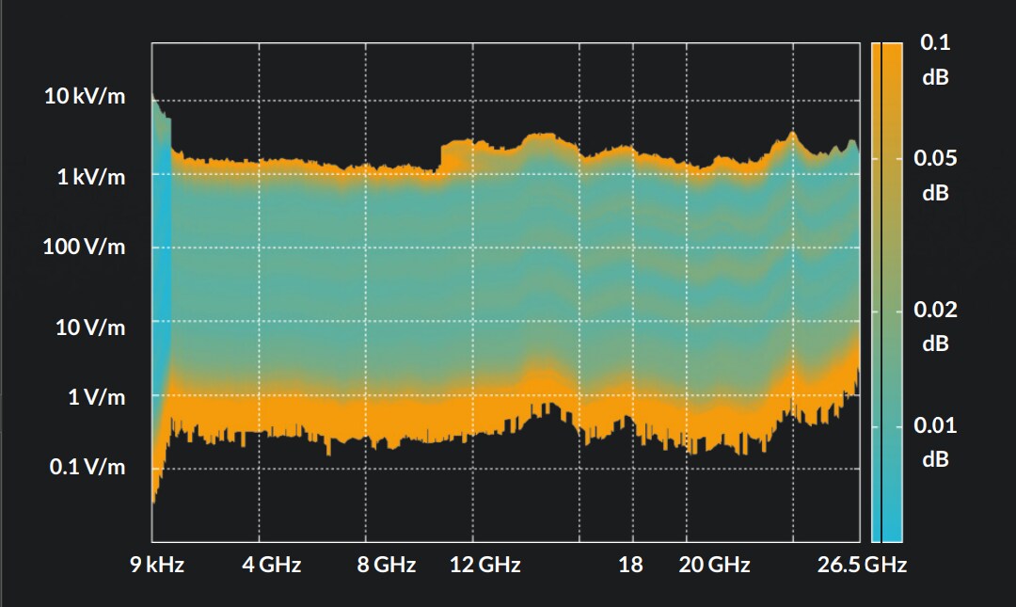Click the 1 V/m y-axis label
Image resolution: width=1016 pixels, height=607 pixels.
(96, 397)
